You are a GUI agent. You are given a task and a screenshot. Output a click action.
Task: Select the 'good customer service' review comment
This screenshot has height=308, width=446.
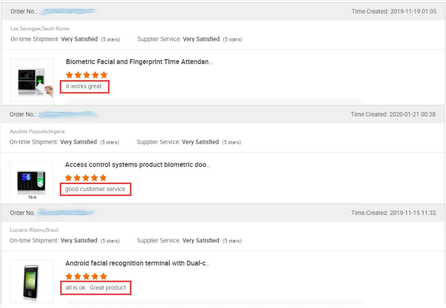coord(95,189)
